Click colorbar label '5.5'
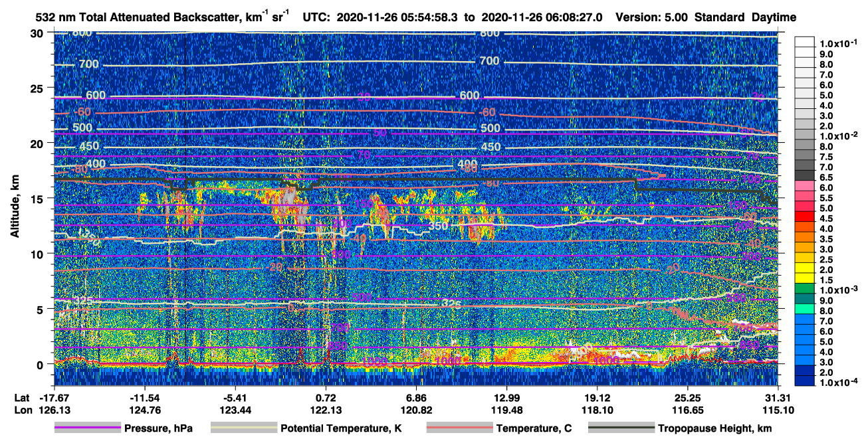The image size is (864, 443). [x=826, y=198]
